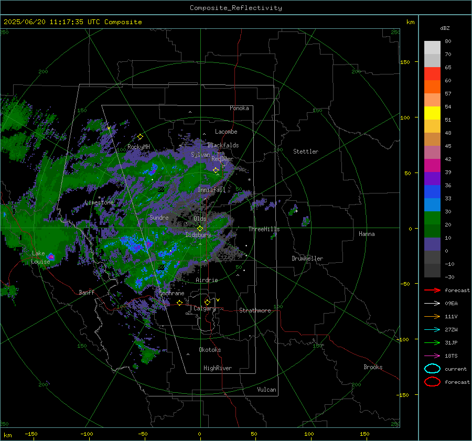Select the HighRiver label
Screen dimensions: 472x441
point(218,368)
